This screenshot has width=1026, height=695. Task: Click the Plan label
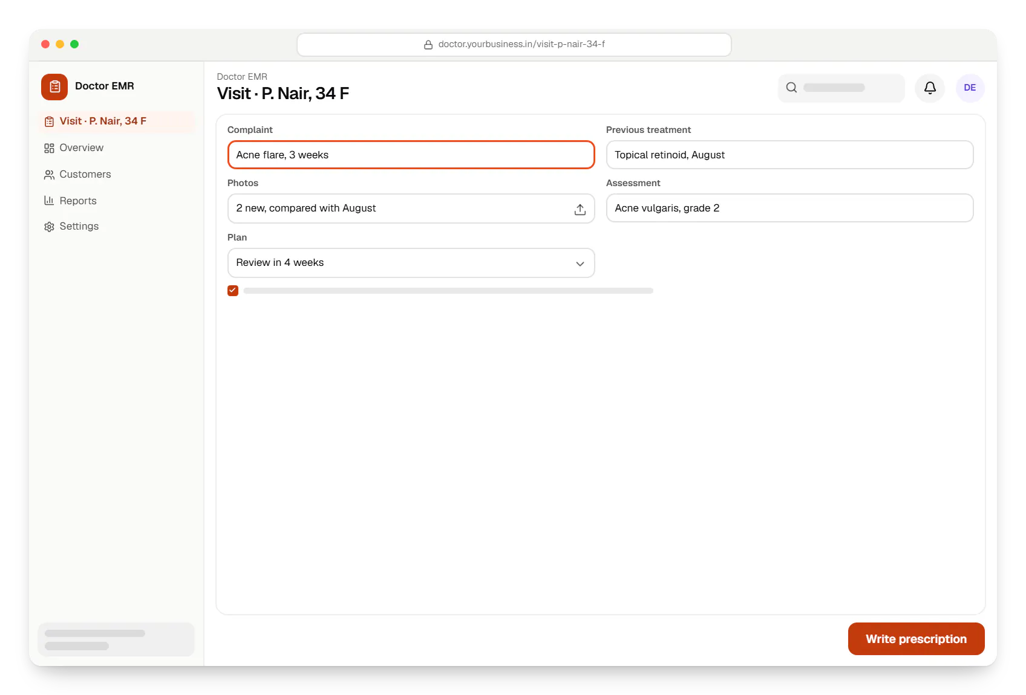(237, 238)
